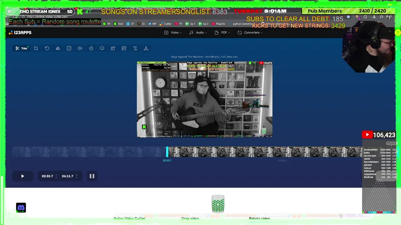Select the Remove logo tool
This screenshot has height=225, width=401.
click(146, 48)
